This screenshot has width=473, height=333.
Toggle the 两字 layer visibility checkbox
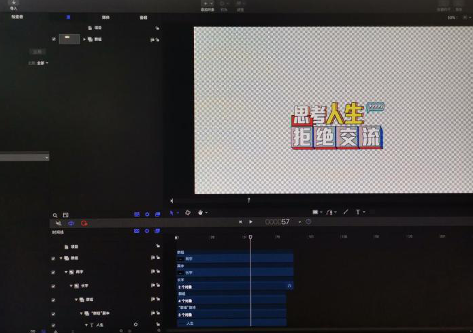pos(53,272)
